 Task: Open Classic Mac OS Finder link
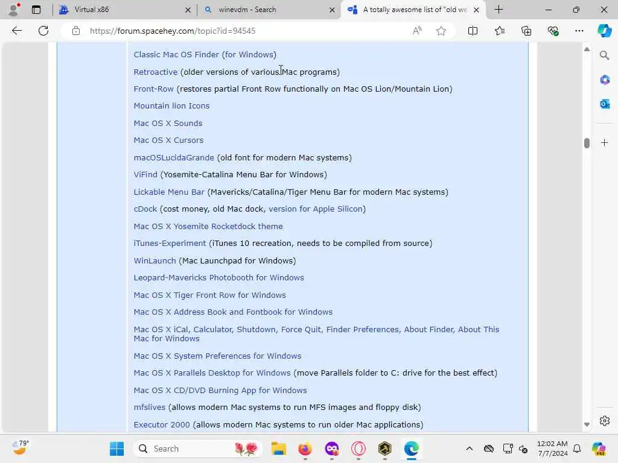[205, 54]
